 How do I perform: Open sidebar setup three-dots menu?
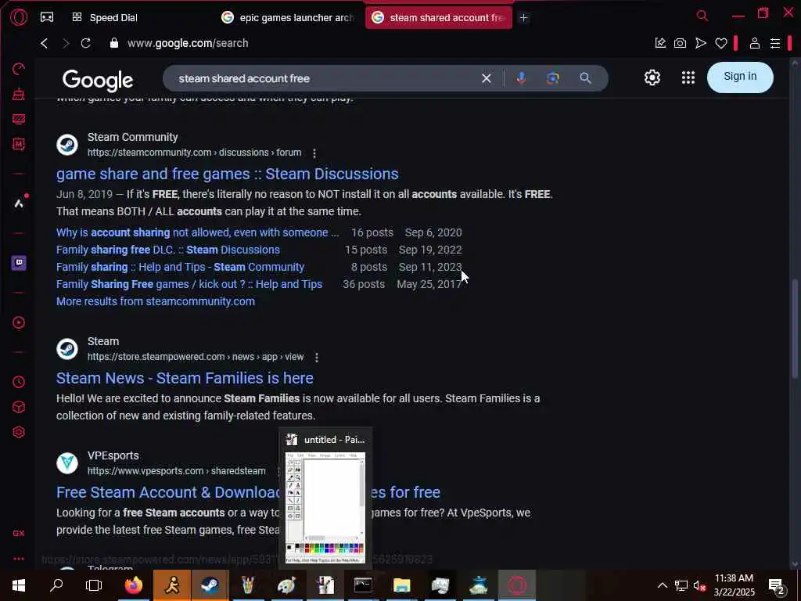[x=19, y=559]
